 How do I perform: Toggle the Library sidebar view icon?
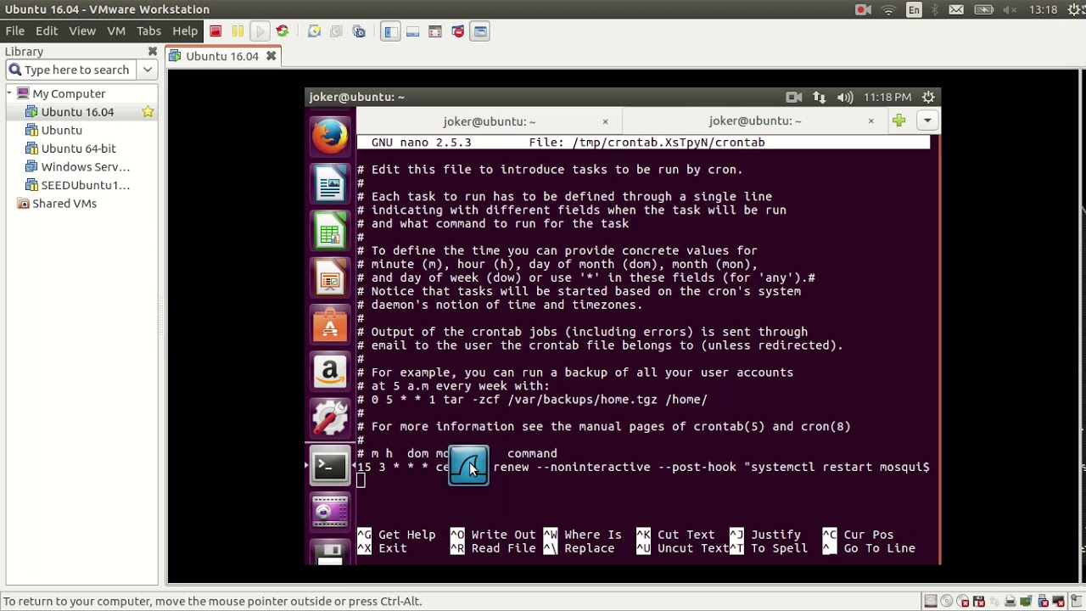point(390,31)
